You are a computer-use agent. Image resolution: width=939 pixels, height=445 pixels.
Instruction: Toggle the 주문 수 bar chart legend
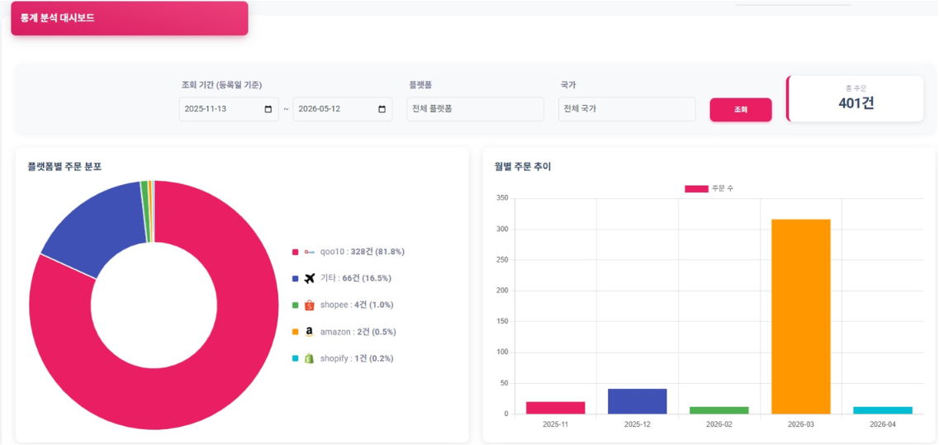pyautogui.click(x=709, y=189)
